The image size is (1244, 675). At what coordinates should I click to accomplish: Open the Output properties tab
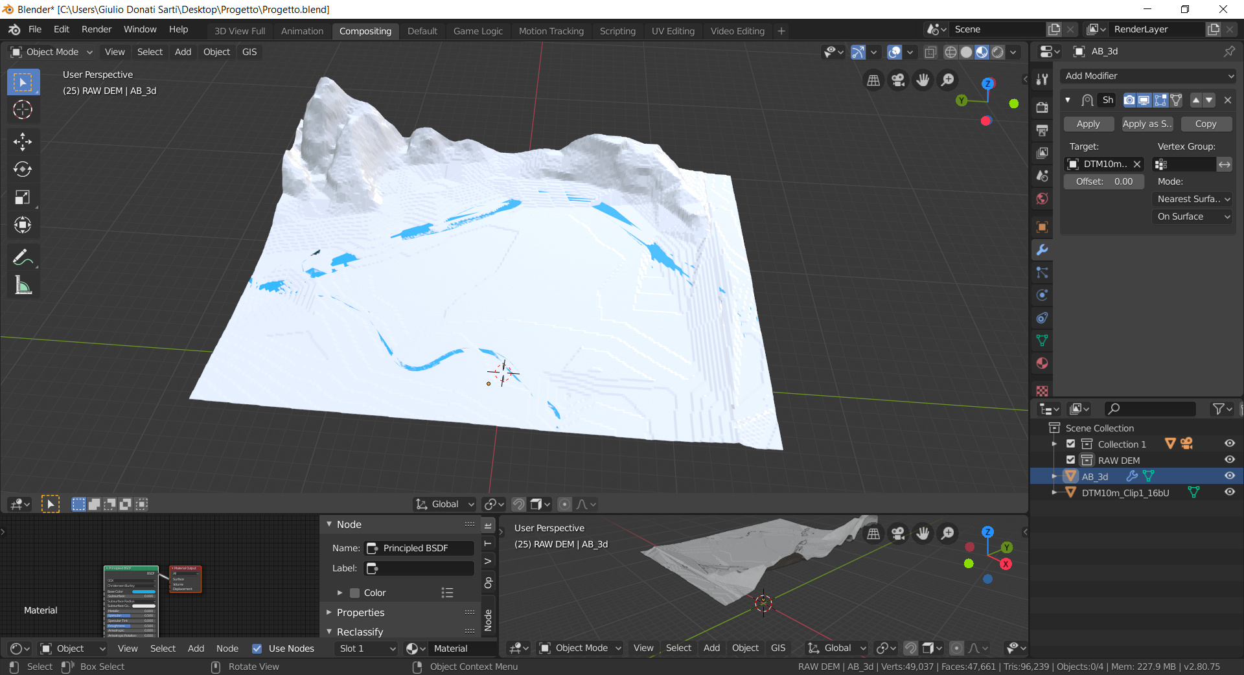[1042, 130]
